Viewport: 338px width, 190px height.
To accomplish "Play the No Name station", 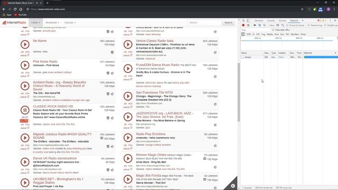I will point(25,44).
